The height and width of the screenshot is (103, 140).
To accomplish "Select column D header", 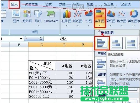I will coord(64,45).
